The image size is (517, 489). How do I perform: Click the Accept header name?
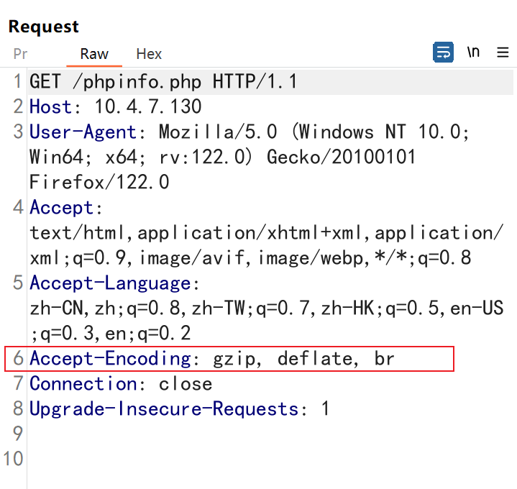point(62,208)
